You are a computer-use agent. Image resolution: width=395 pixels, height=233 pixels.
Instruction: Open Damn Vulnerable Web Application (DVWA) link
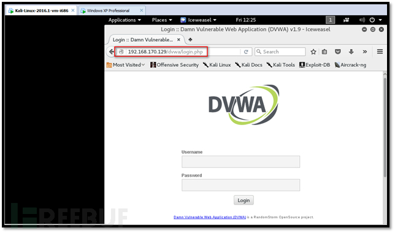pyautogui.click(x=210, y=217)
